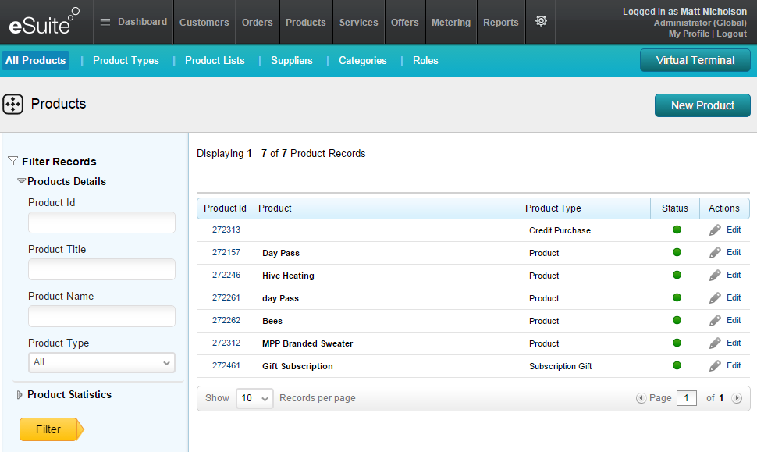Viewport: 757px width, 452px height.
Task: Click the eSuite logo
Action: 44,23
